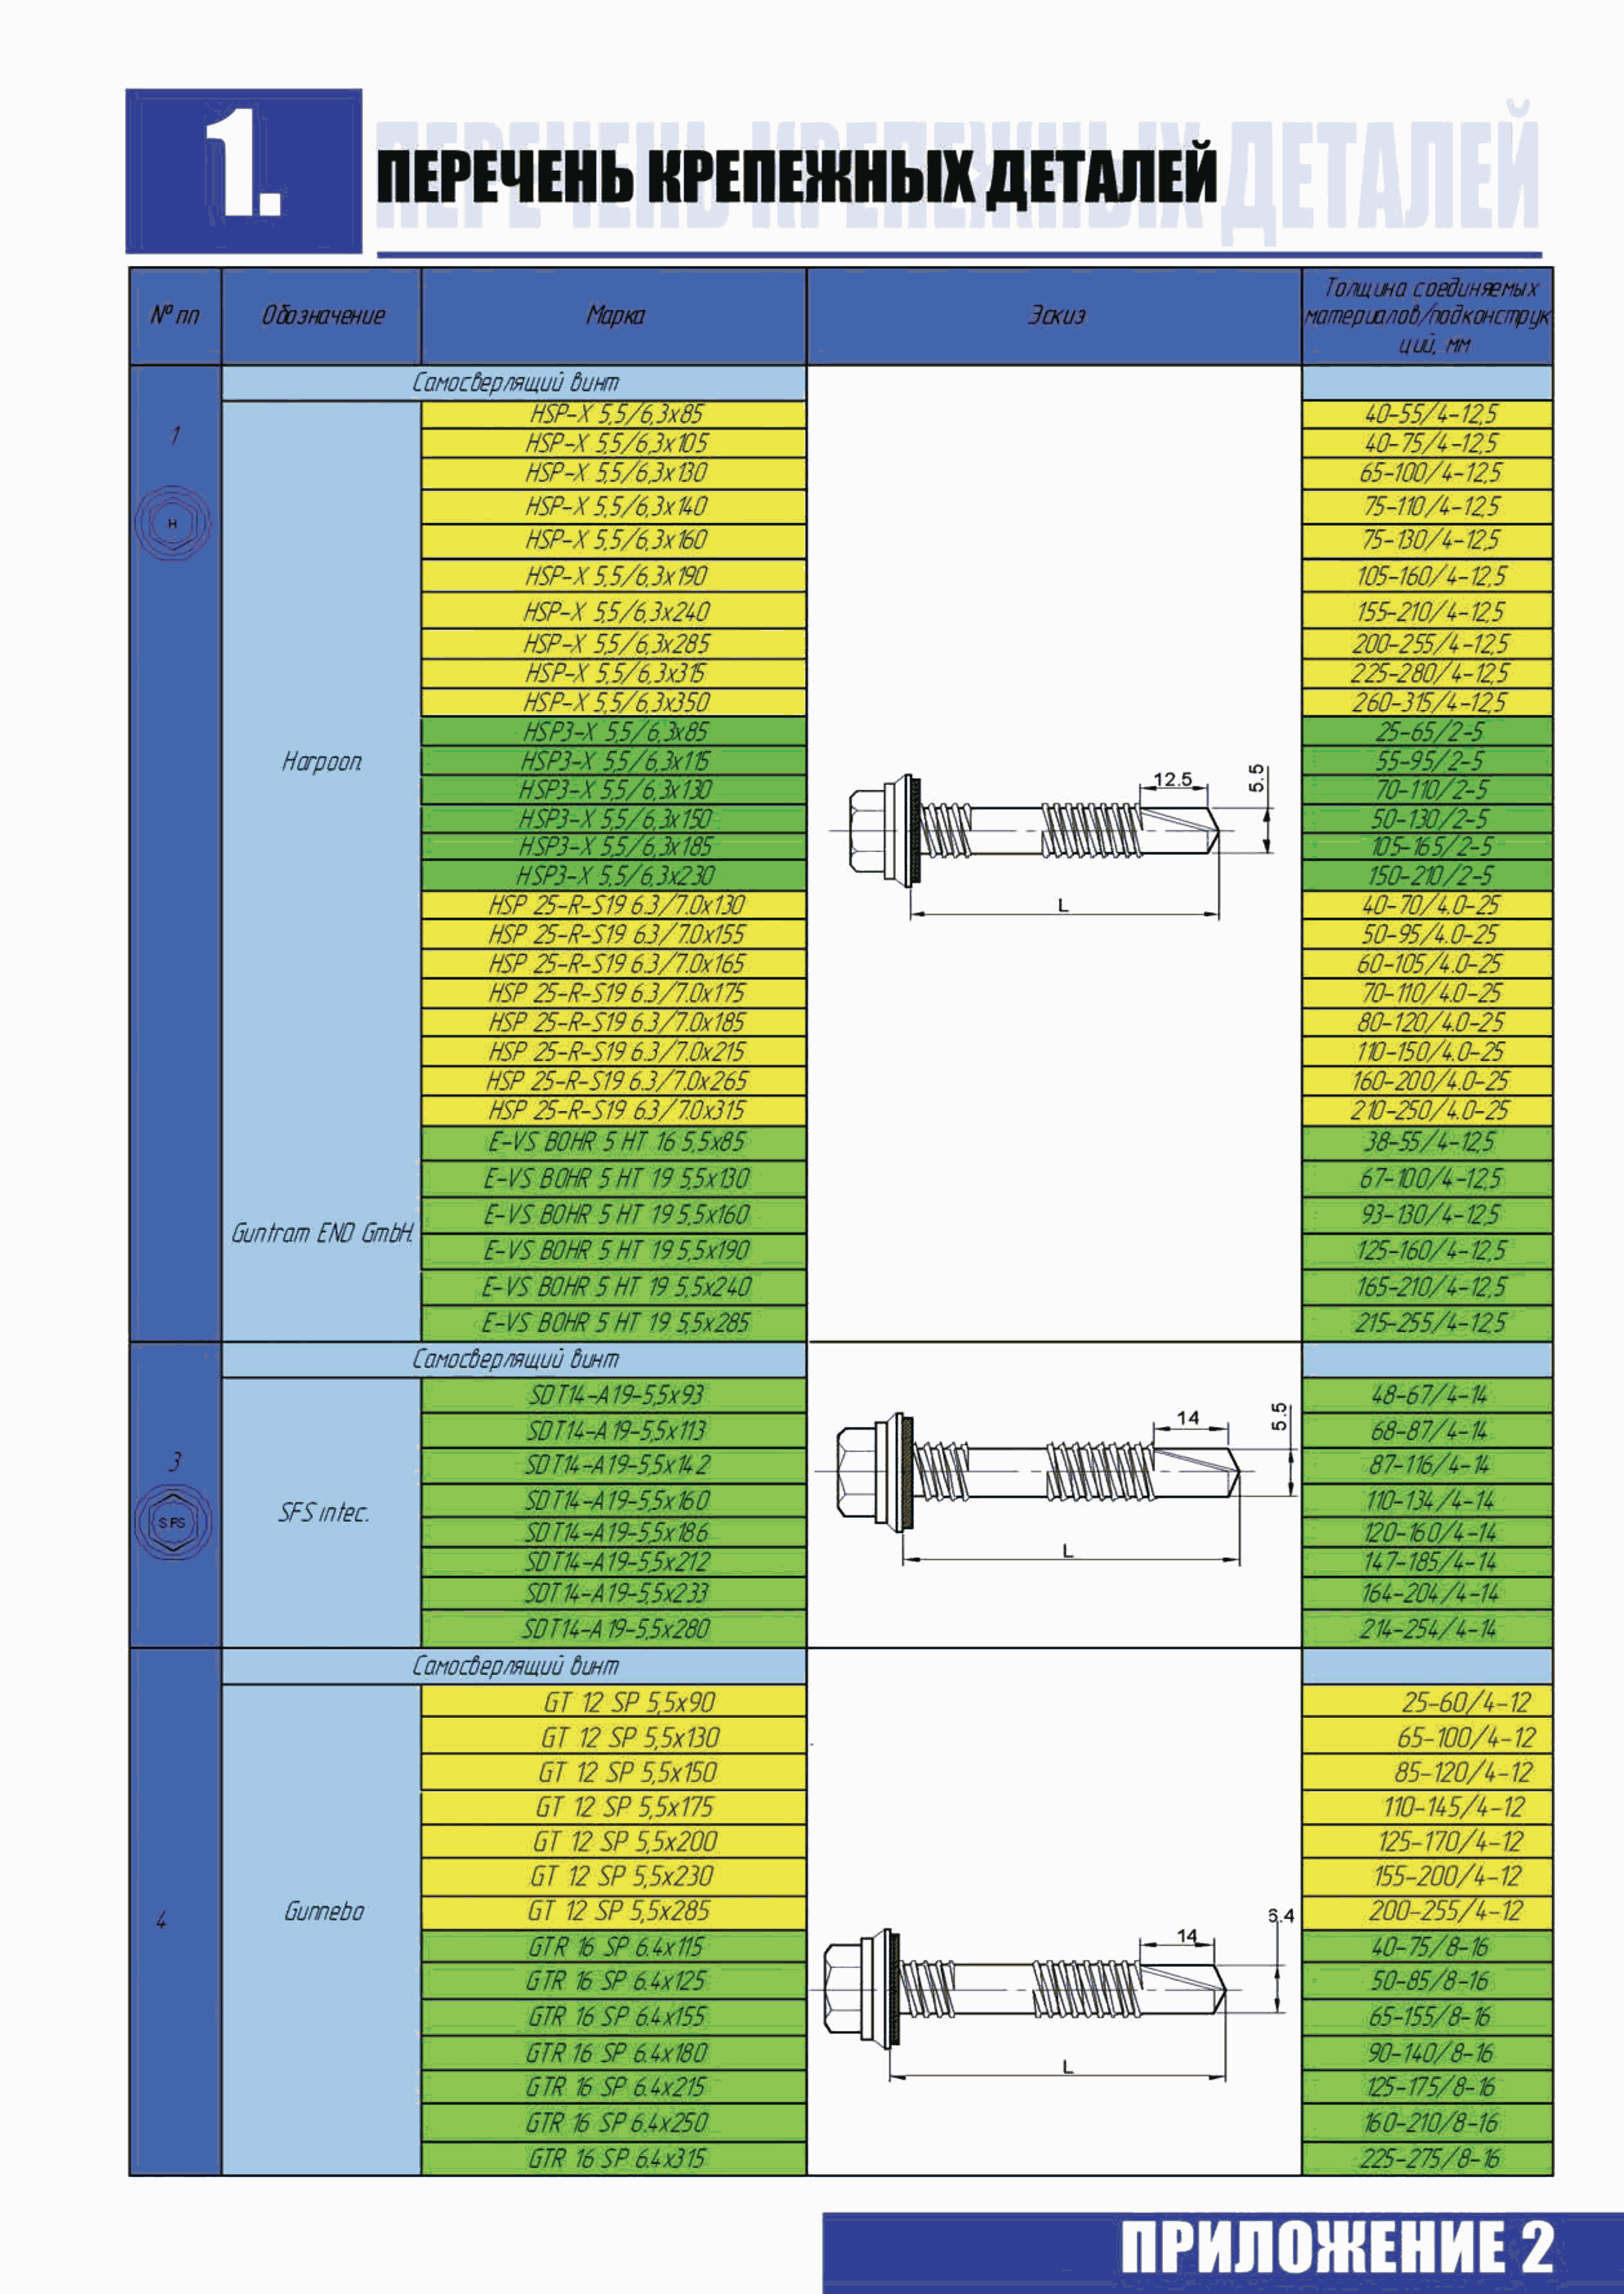Image resolution: width=1624 pixels, height=2294 pixels.
Task: Select the HSP3-X 5,5/6,3x230 cell
Action: 614,876
